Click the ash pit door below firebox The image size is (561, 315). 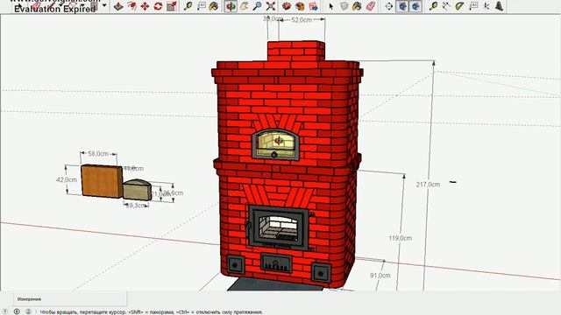pos(276,263)
